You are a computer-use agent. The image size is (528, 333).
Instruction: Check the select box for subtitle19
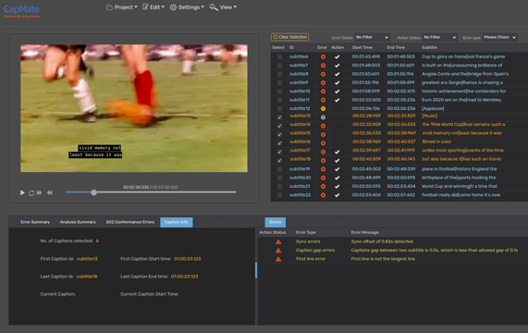coord(279,169)
